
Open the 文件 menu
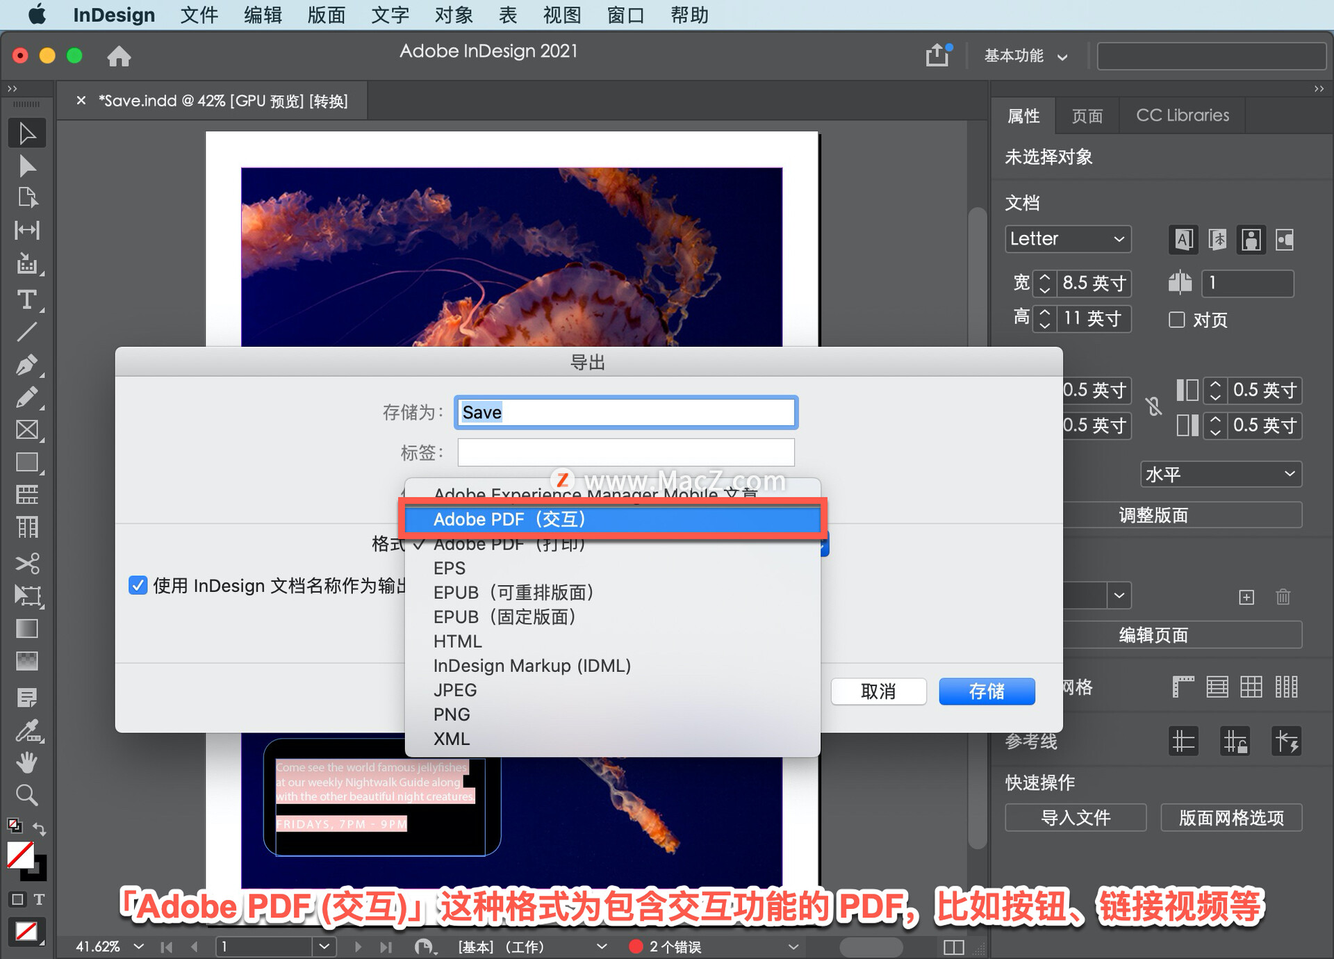pyautogui.click(x=199, y=15)
